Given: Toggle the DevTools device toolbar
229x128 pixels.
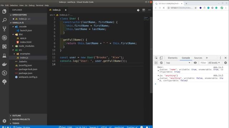Looking at the screenshot, I should pos(161,58).
